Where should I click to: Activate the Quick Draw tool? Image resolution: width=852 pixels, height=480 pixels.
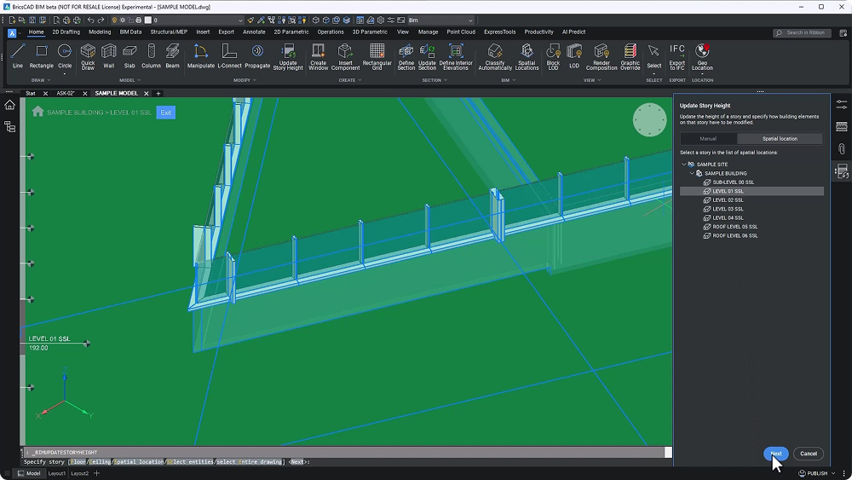88,56
